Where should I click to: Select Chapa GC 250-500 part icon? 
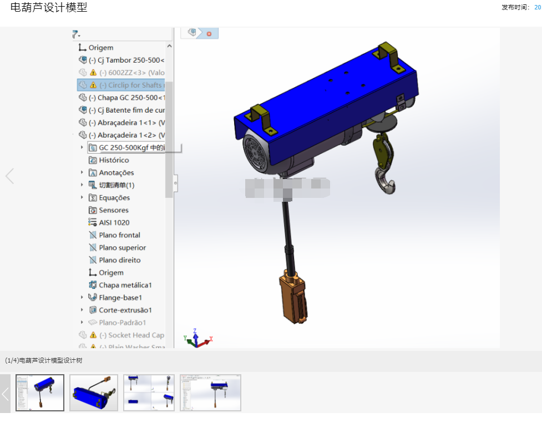click(x=83, y=98)
